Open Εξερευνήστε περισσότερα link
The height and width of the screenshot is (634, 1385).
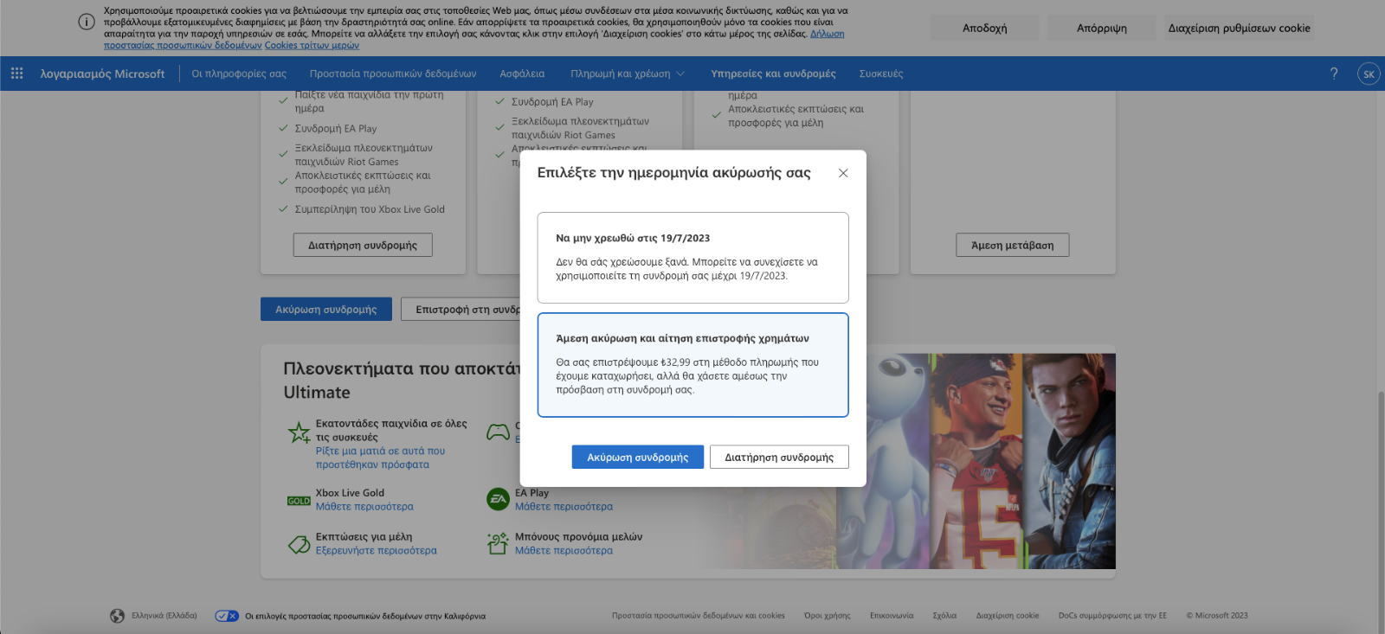pyautogui.click(x=377, y=550)
